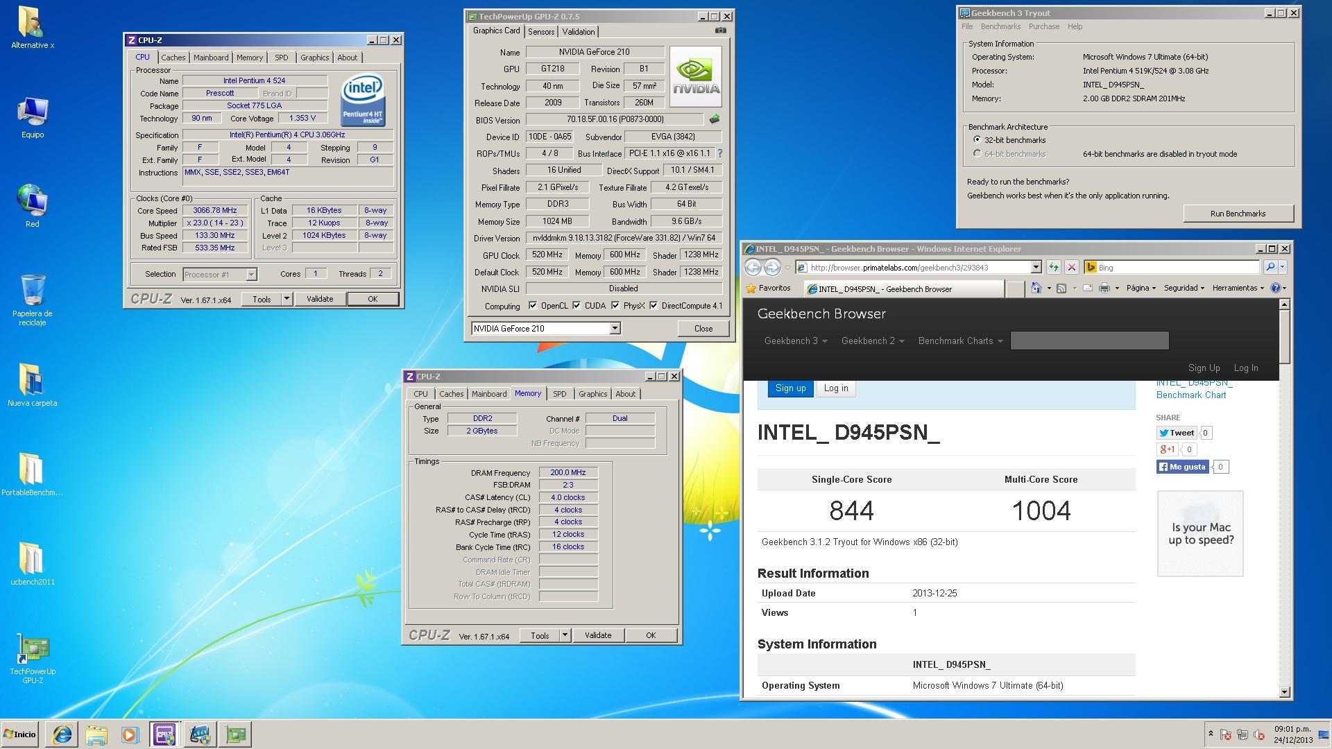Click scroll up arrow in IE page
The width and height of the screenshot is (1332, 749).
[1284, 304]
